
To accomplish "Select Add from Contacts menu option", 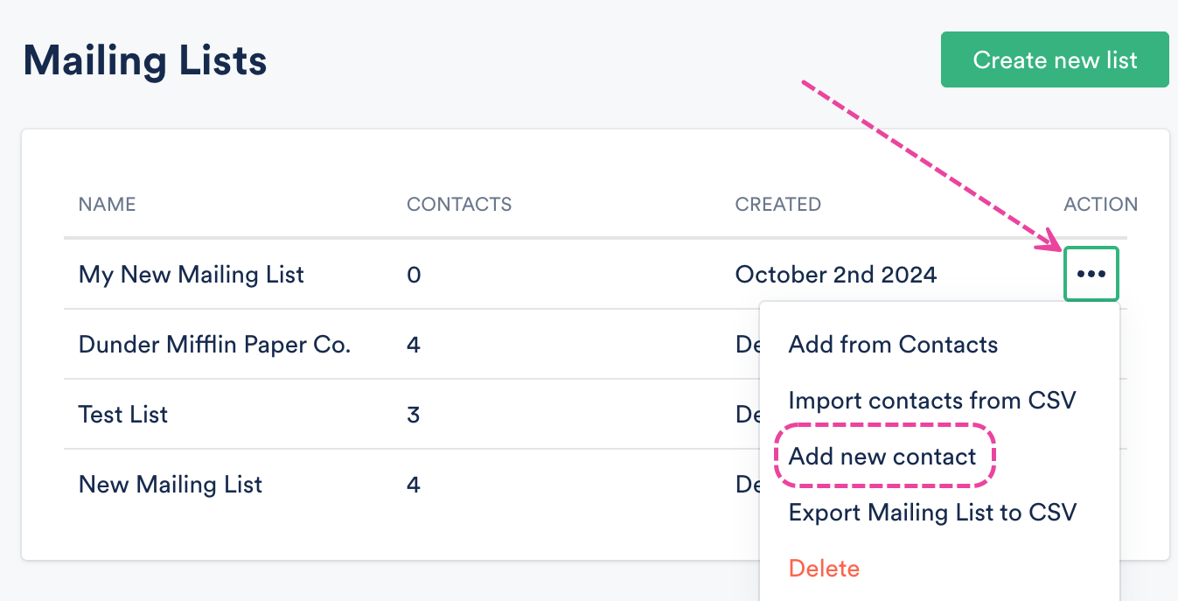I will [x=892, y=345].
